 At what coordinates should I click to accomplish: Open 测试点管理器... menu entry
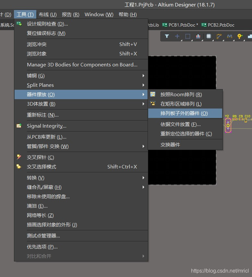[x=81, y=236]
